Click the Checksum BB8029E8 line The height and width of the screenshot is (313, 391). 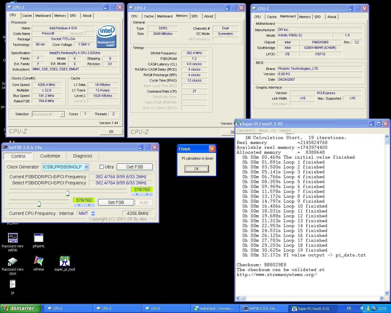click(261, 265)
